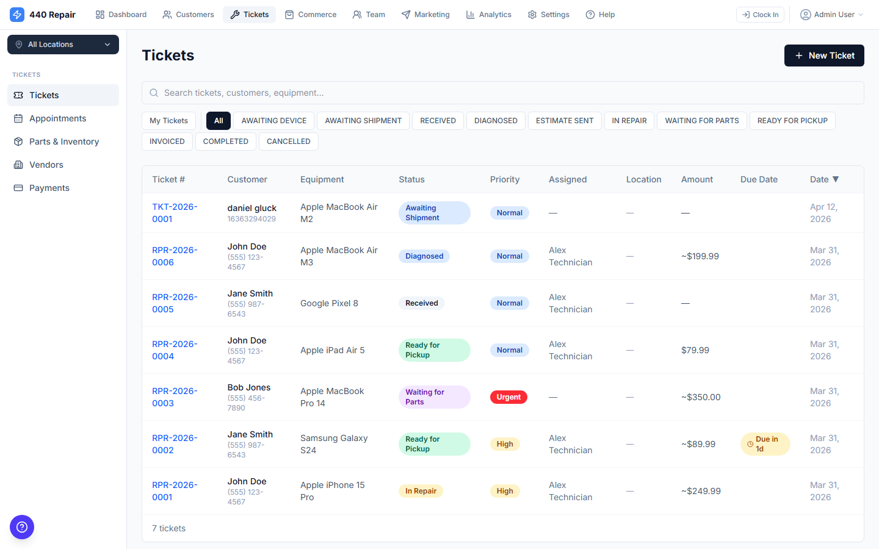
Task: Click the Settings gear icon
Action: pos(530,14)
